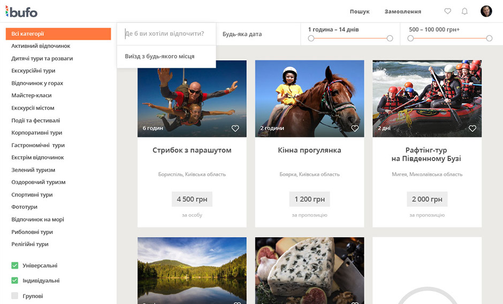Open notifications bell icon
Screen dimensions: 503x304
click(x=464, y=11)
